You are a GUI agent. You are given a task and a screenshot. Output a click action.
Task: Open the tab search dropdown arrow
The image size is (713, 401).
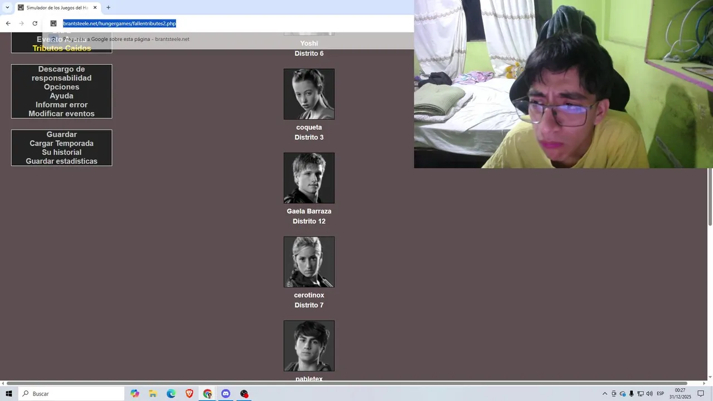tap(7, 8)
